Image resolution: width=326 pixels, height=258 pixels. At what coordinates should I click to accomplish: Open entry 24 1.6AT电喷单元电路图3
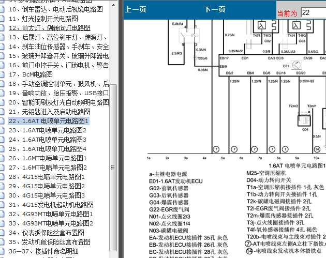[x=48, y=140]
